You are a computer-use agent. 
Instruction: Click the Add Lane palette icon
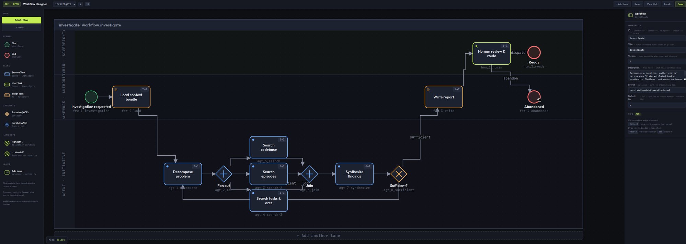click(x=7, y=172)
